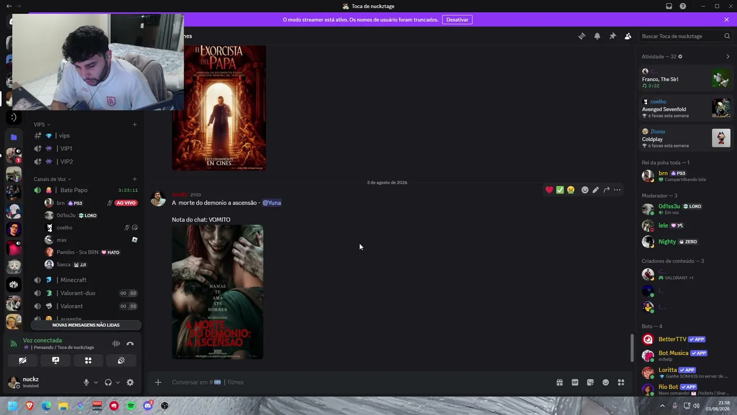The image size is (737, 415).
Task: Open the sticker picker
Action: [590, 382]
